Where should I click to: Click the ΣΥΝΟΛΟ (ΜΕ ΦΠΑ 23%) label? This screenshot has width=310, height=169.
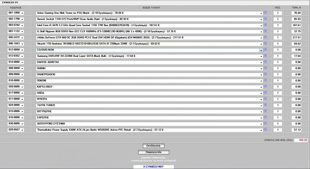click(278, 140)
